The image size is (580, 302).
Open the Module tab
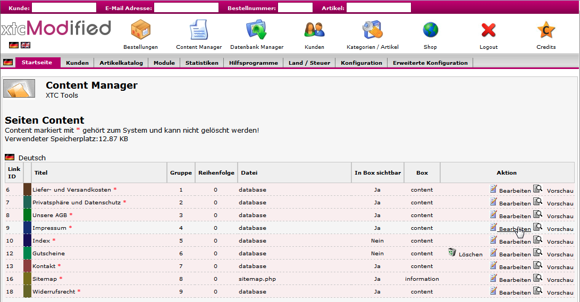point(164,63)
